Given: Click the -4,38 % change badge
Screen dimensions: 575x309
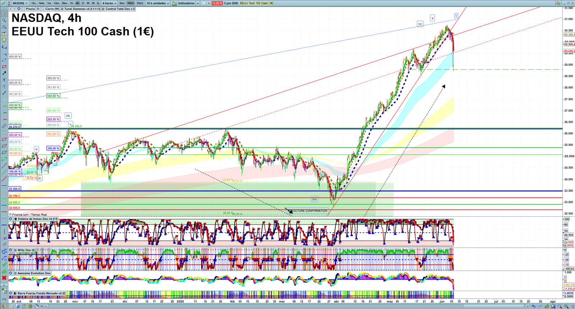Looking at the screenshot, I should (217, 3).
